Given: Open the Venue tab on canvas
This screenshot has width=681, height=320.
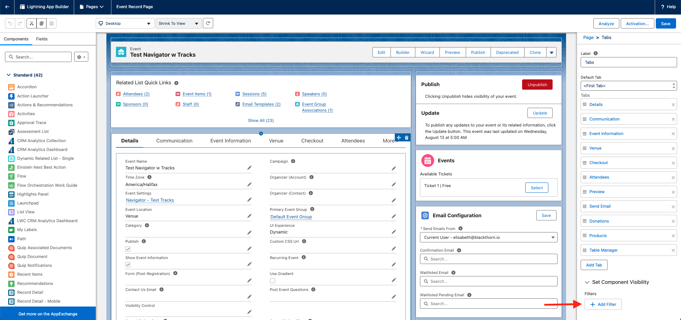Looking at the screenshot, I should pos(276,141).
